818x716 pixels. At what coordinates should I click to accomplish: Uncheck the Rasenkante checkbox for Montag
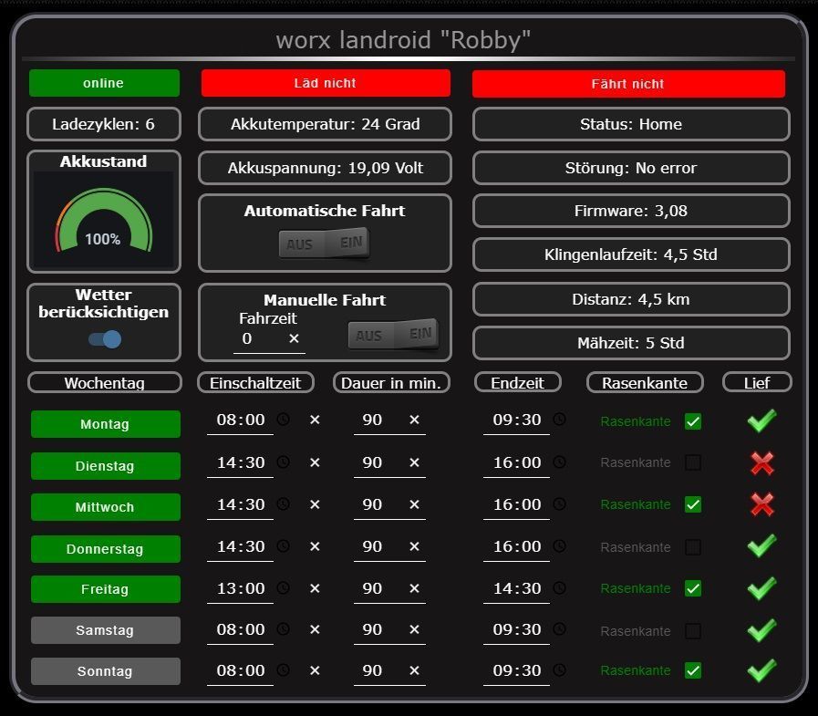[x=693, y=421]
